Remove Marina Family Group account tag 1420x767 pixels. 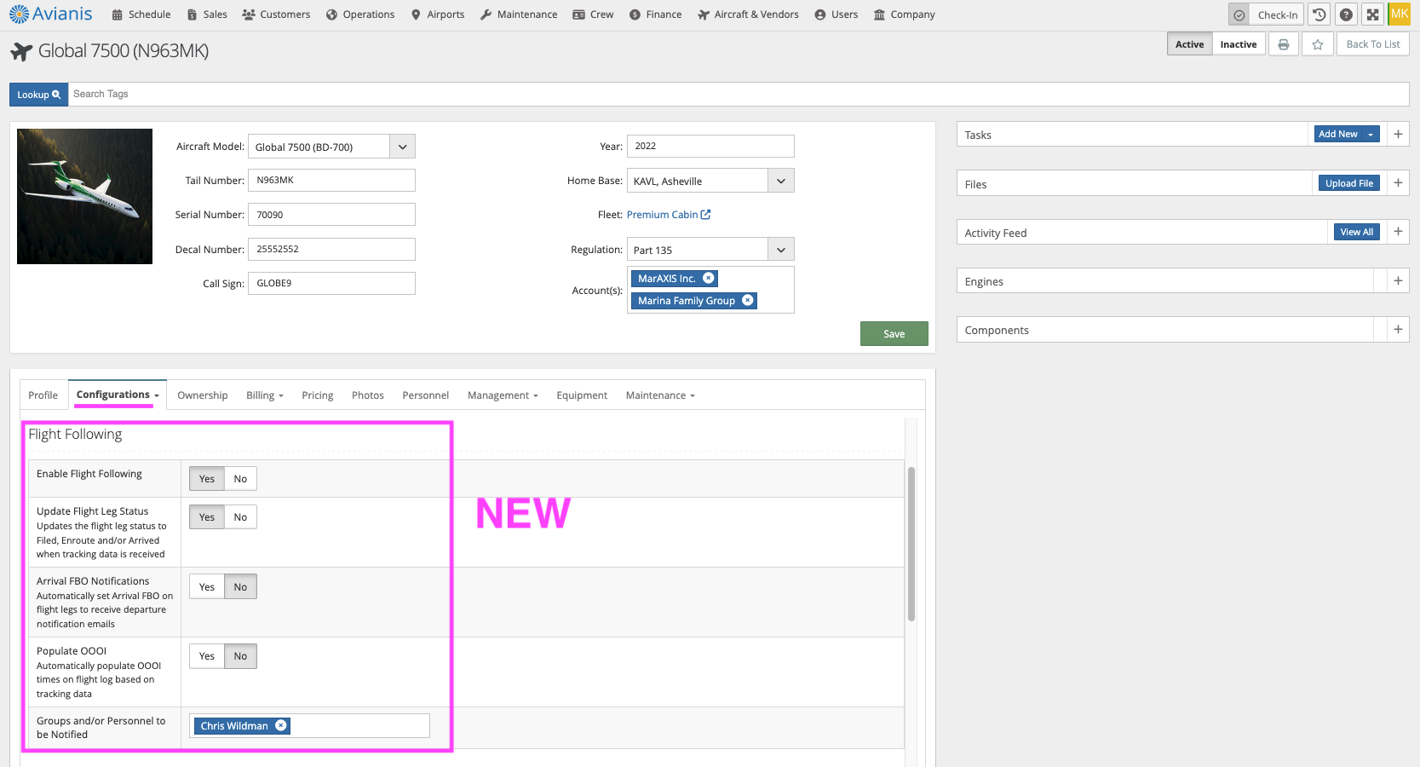click(x=747, y=300)
